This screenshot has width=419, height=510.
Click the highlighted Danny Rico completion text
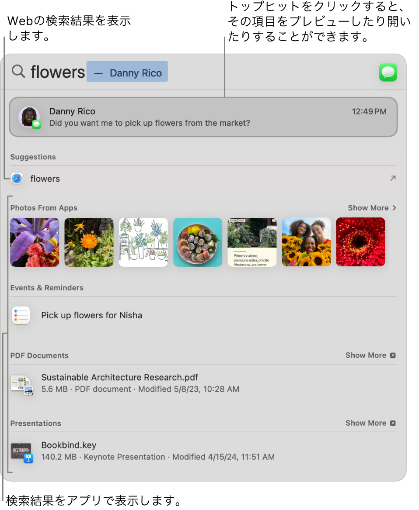pyautogui.click(x=127, y=71)
